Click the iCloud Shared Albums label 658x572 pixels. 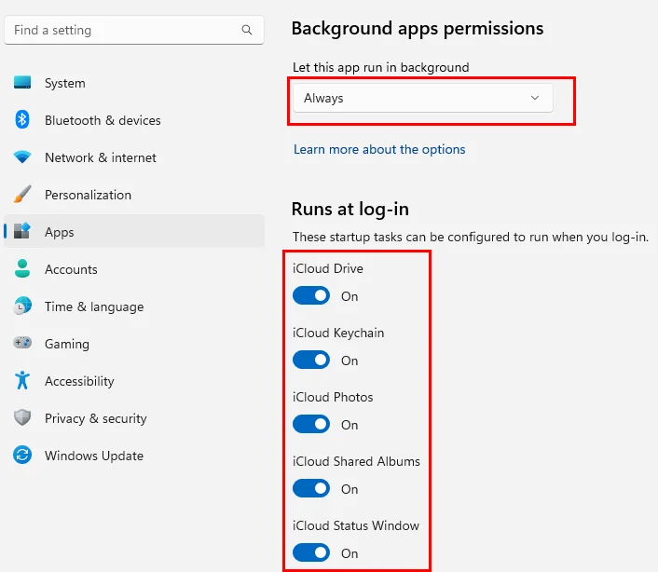coord(356,461)
